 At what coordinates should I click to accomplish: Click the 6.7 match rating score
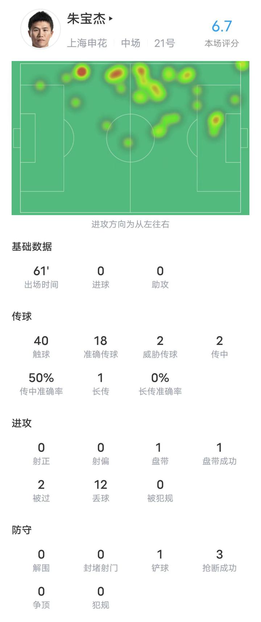(221, 26)
